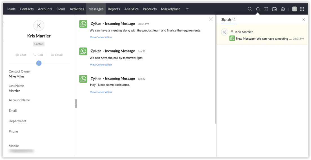Click the Email button under contact name
Viewport: 311px width, 160px height.
click(57, 55)
